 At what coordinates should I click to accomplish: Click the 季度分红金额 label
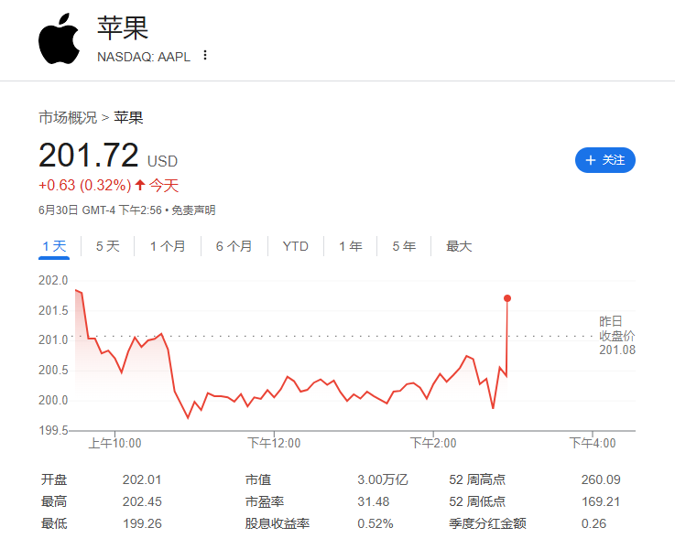point(487,523)
